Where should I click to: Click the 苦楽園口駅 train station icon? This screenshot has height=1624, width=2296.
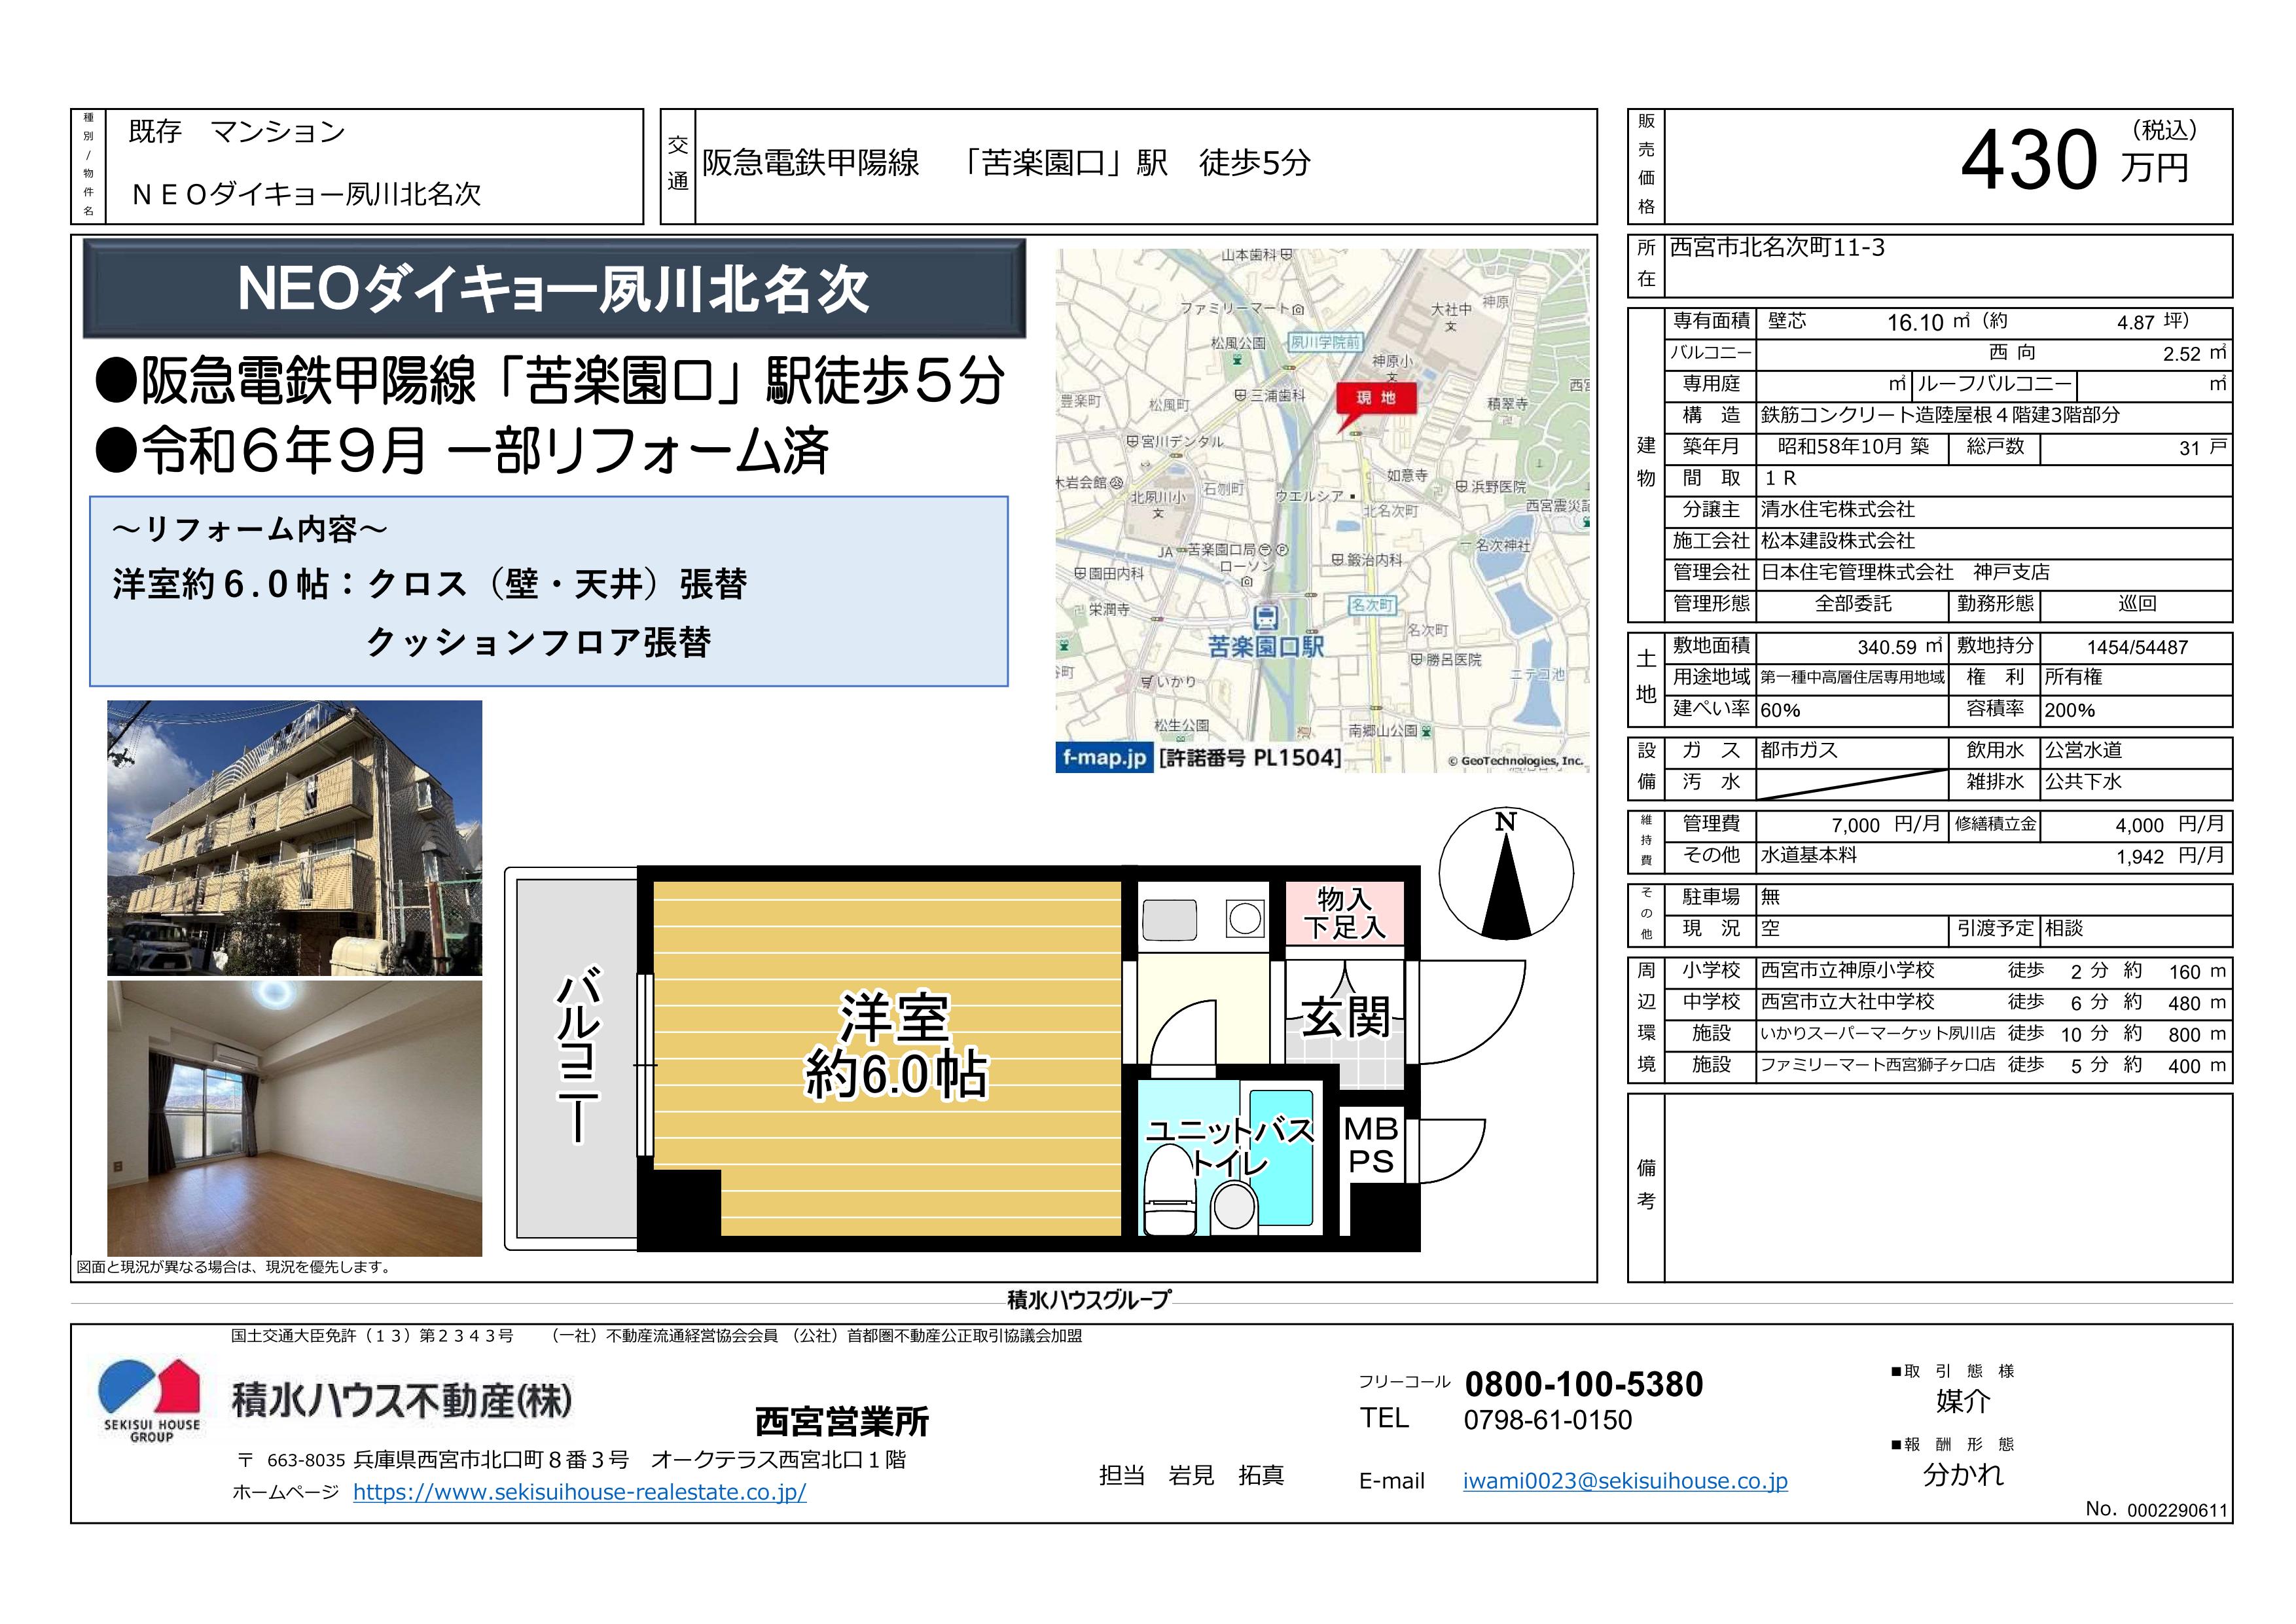click(x=1265, y=617)
